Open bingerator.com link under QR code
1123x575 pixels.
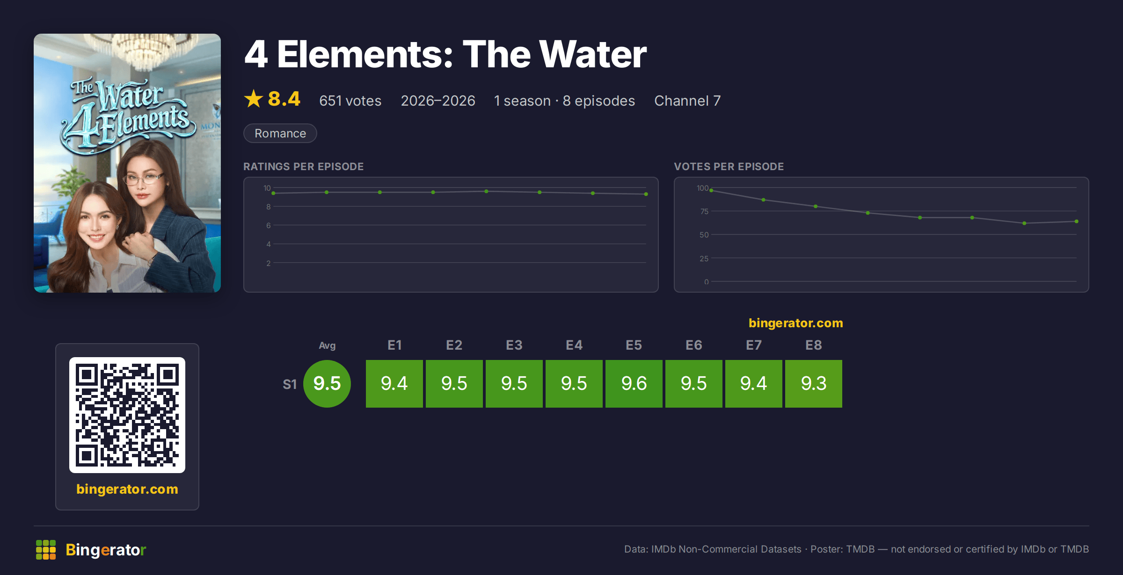pyautogui.click(x=127, y=489)
